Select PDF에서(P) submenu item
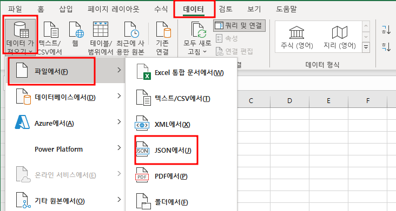Viewport: 396px width, 211px height. (181, 176)
